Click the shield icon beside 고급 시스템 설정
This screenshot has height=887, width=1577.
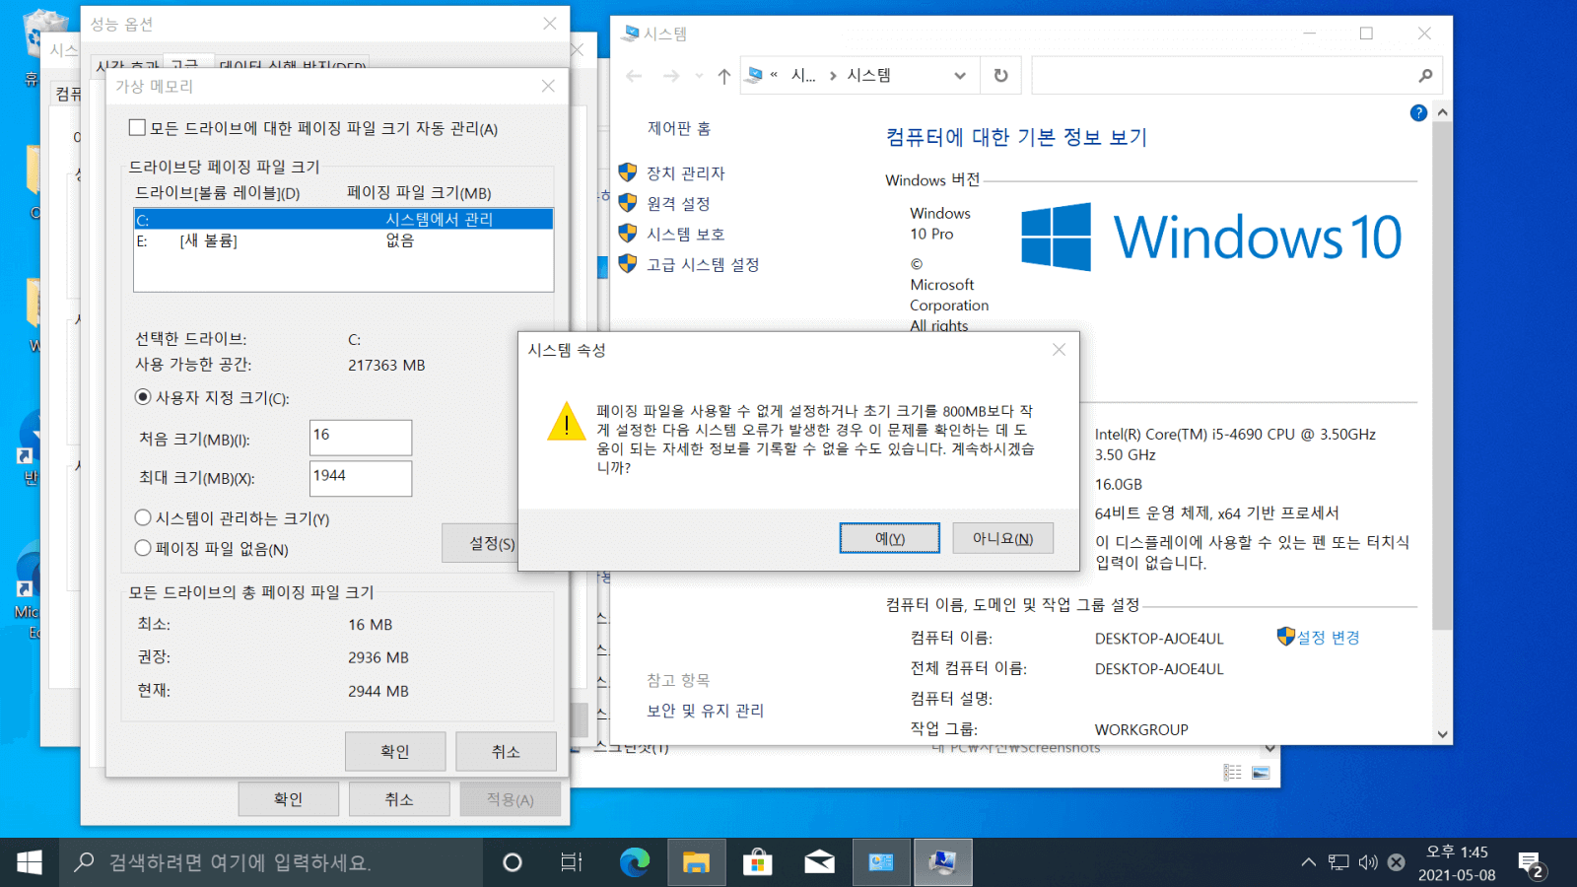[x=628, y=264]
